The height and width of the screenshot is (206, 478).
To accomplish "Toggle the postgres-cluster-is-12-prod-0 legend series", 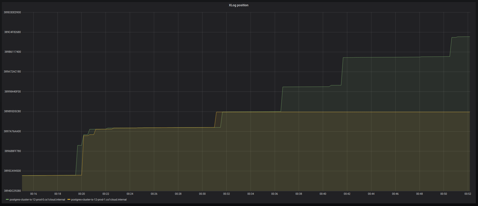I will coord(37,200).
